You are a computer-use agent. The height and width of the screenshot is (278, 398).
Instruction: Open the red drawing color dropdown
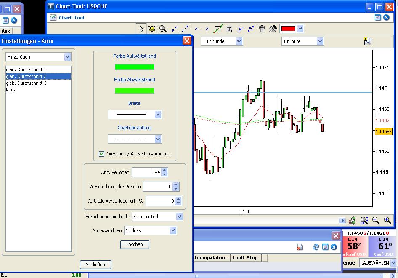[x=300, y=29]
